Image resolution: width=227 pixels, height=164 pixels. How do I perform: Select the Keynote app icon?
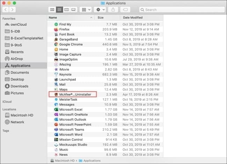click(56, 75)
